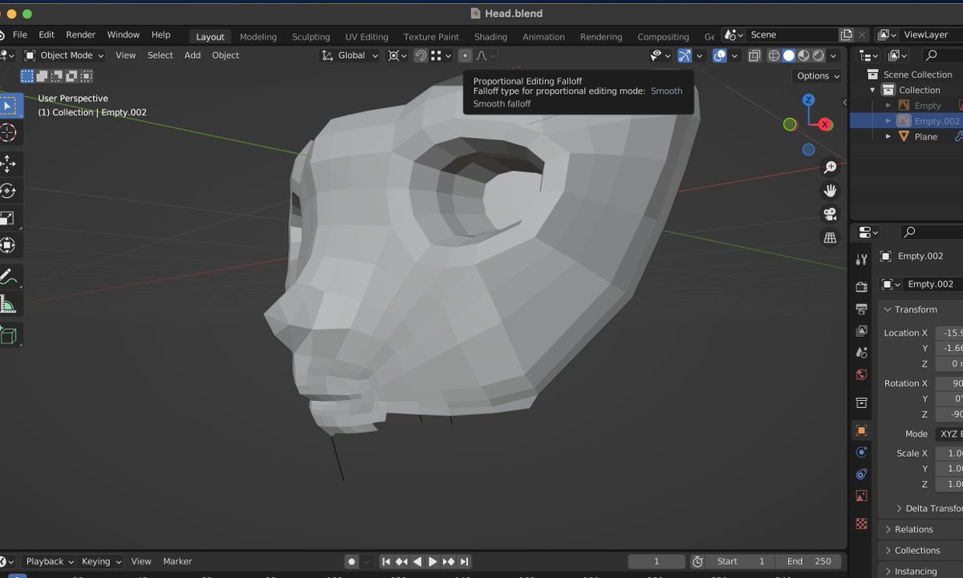Open Global transform orientation dropdown
This screenshot has width=963, height=578.
(x=351, y=55)
